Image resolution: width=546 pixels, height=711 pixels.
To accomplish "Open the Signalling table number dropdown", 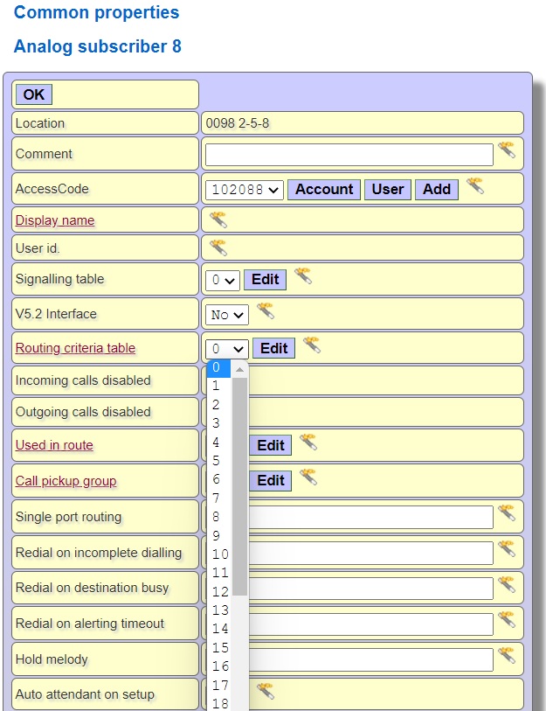I will click(x=222, y=280).
